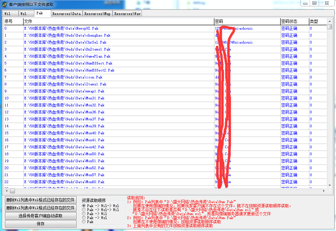Click the 类型 column header
Screen dimensions: 336x231
tap(318, 21)
